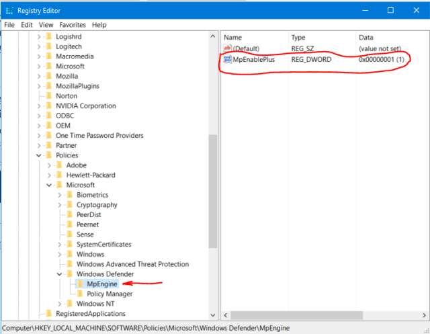The width and height of the screenshot is (430, 334).
Task: Click the Adobe folder icon
Action: click(59, 165)
